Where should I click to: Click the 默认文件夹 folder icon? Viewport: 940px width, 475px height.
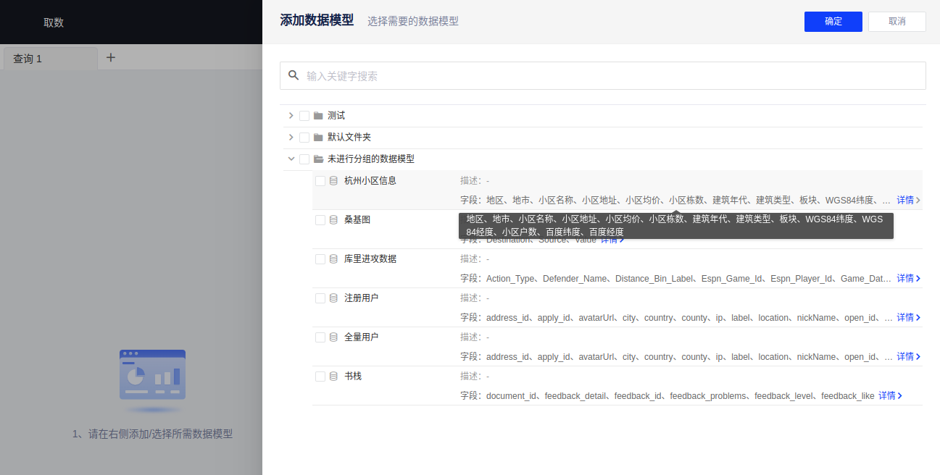(318, 138)
